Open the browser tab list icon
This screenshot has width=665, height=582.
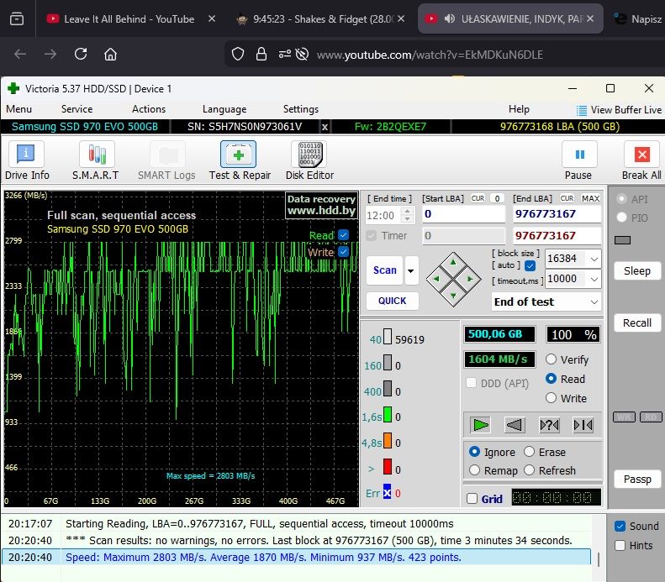click(17, 18)
